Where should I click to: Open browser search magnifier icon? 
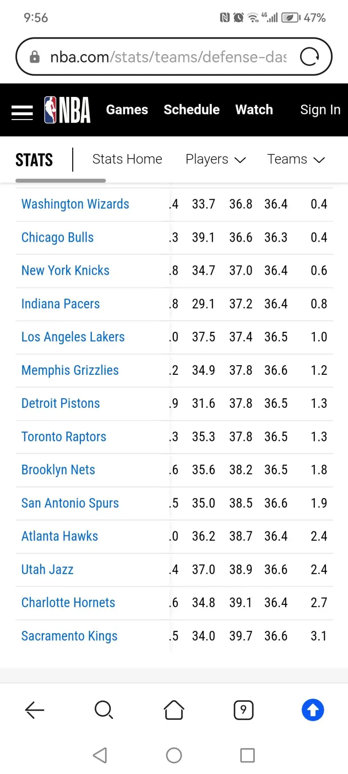click(x=104, y=710)
